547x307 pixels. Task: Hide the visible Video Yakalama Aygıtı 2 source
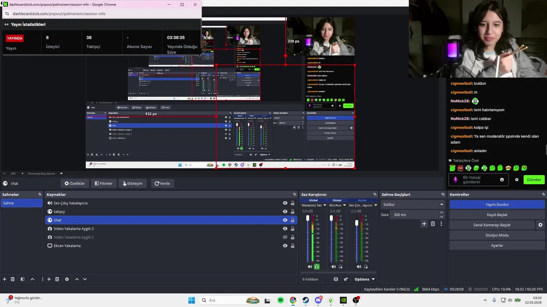(285, 229)
